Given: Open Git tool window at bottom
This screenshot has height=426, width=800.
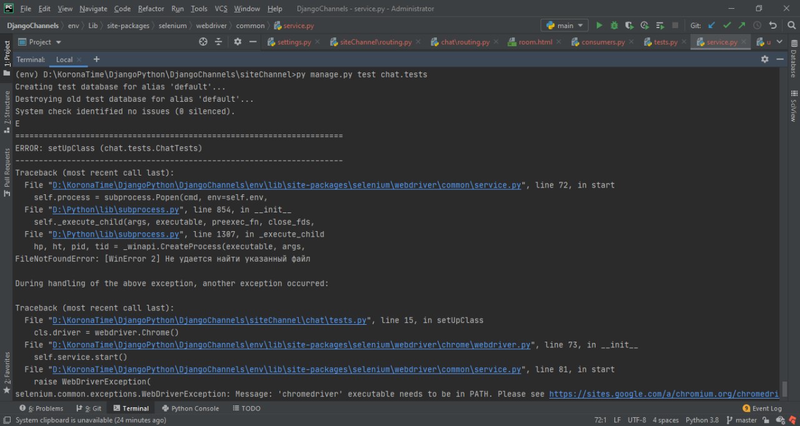Looking at the screenshot, I should [x=88, y=408].
